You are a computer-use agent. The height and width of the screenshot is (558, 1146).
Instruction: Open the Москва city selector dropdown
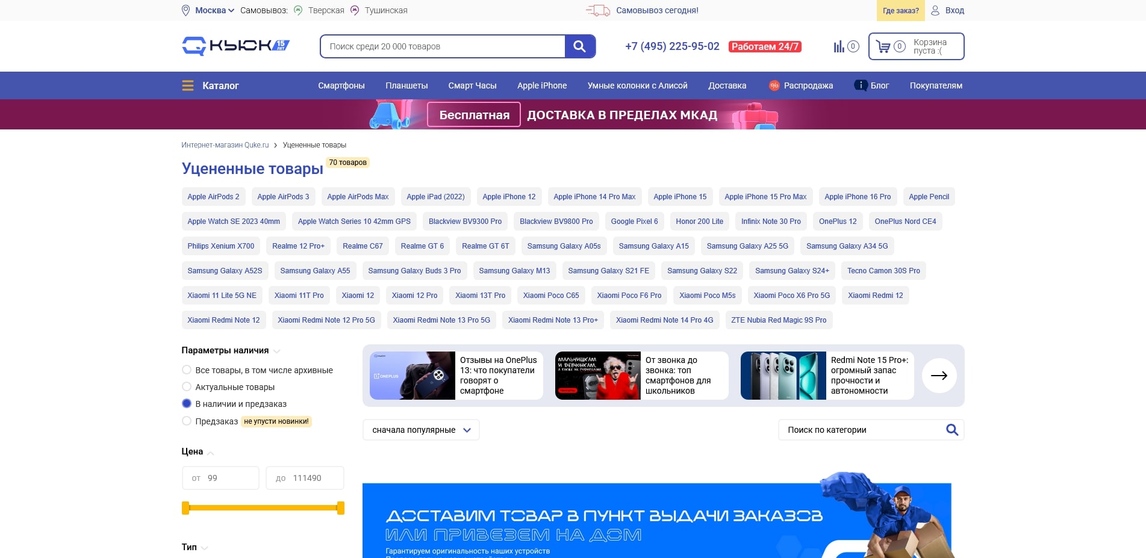pos(210,10)
